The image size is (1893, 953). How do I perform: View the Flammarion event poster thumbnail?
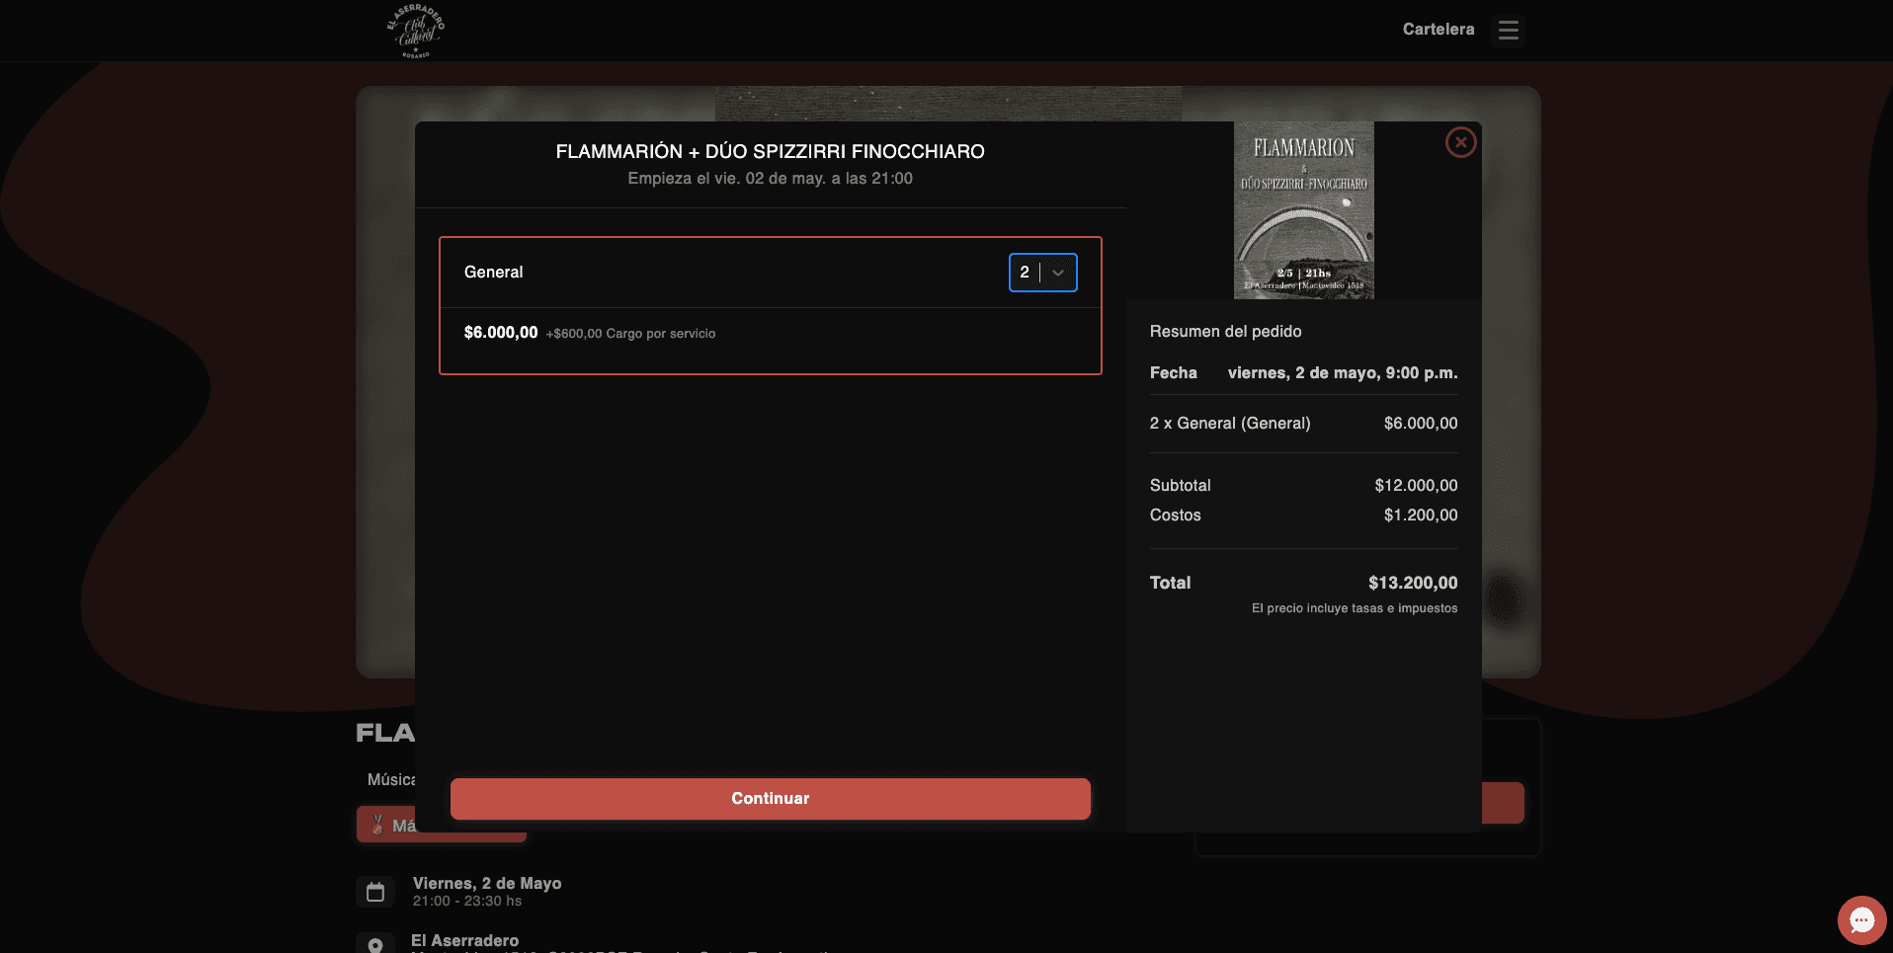pyautogui.click(x=1303, y=209)
